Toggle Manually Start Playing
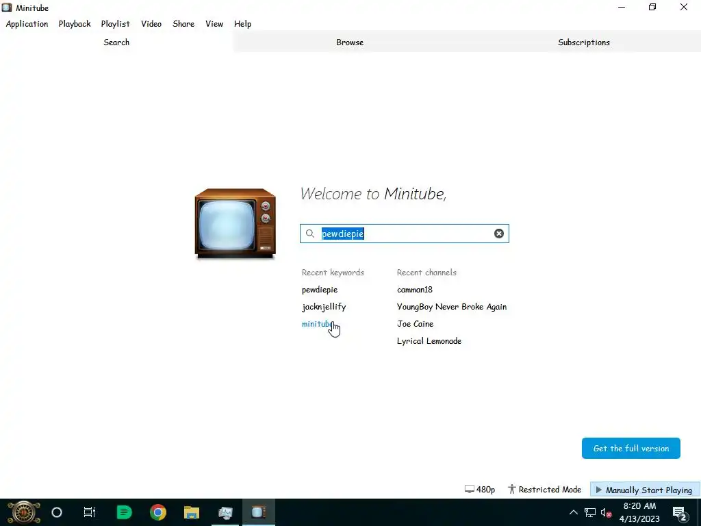 coord(644,490)
